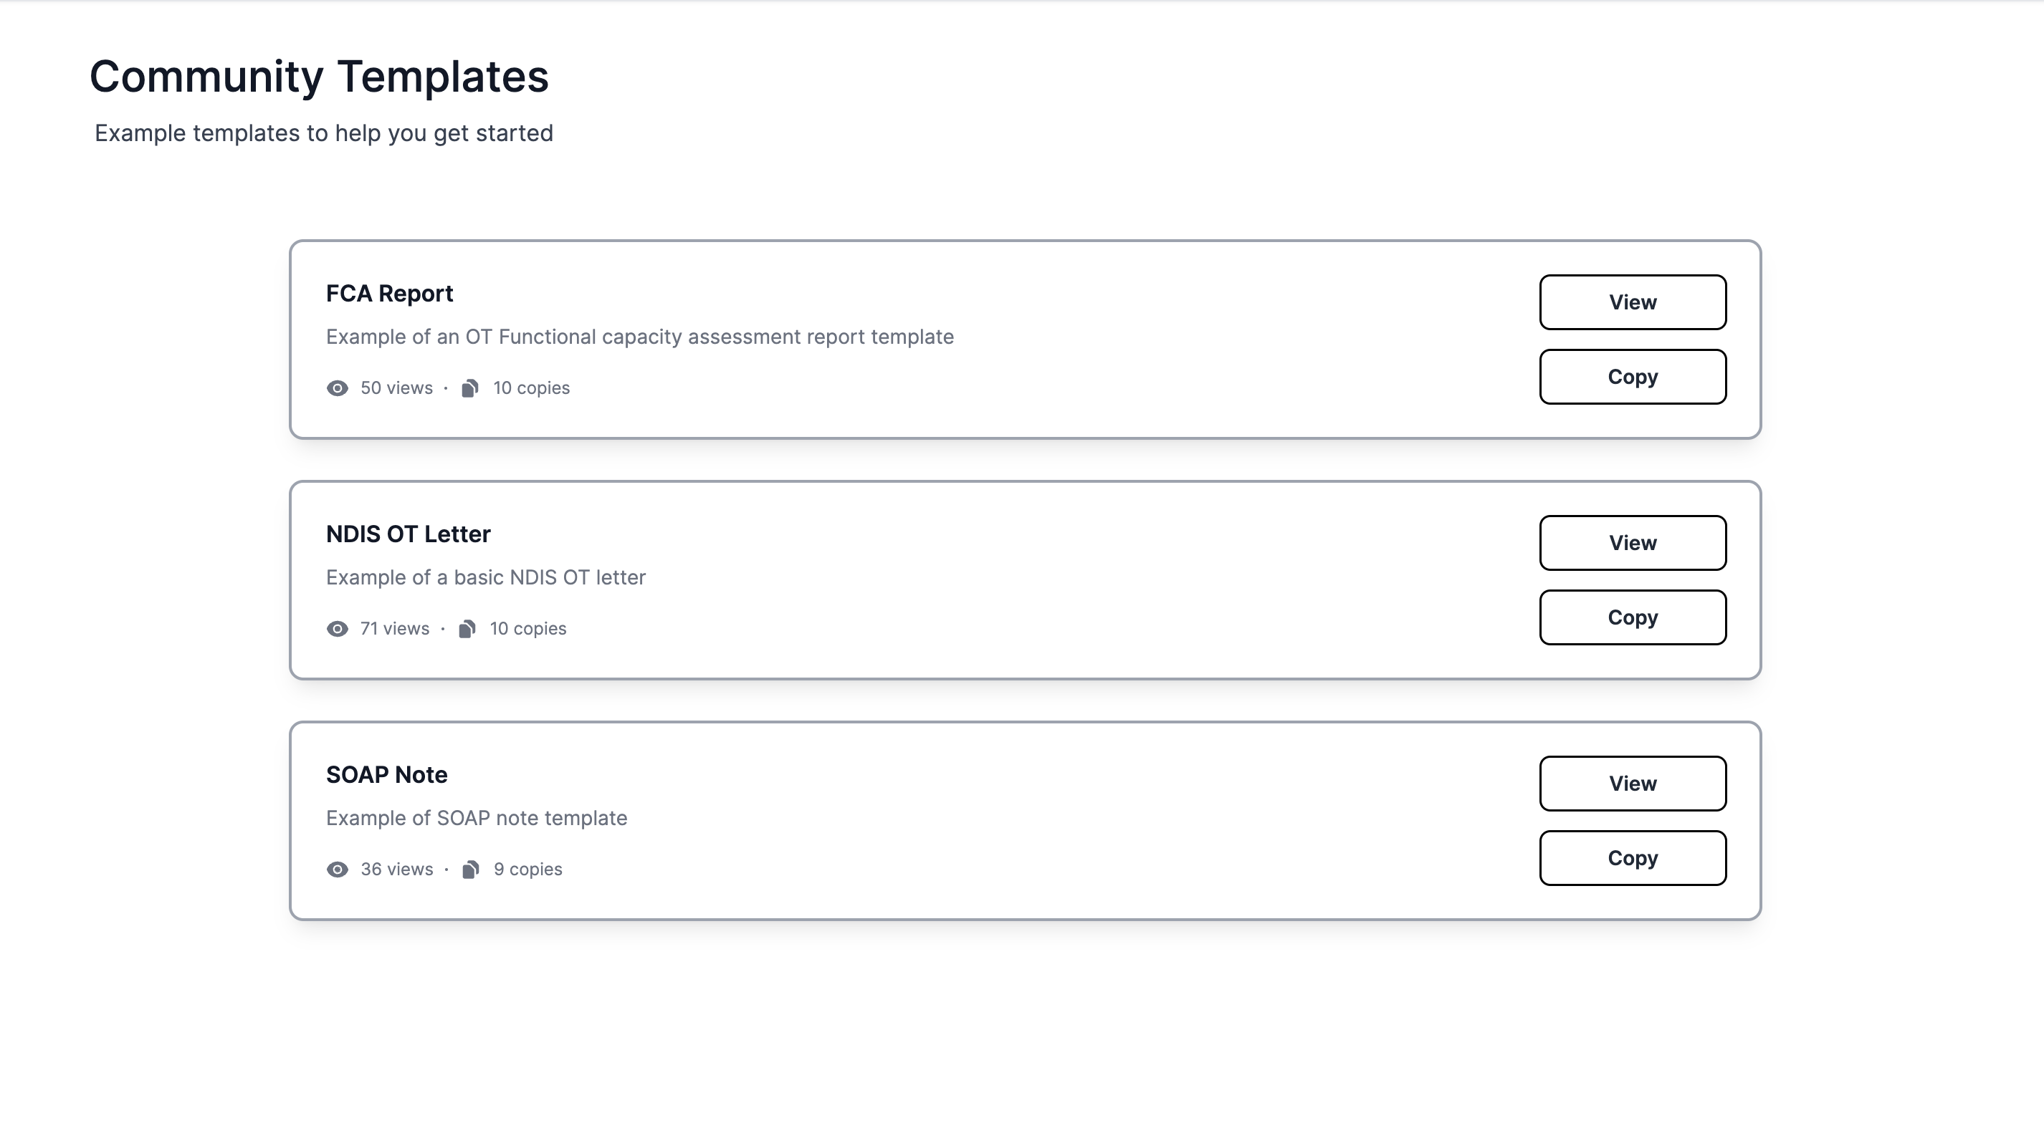This screenshot has width=2044, height=1146.
Task: Click the FCA Report title
Action: point(390,294)
